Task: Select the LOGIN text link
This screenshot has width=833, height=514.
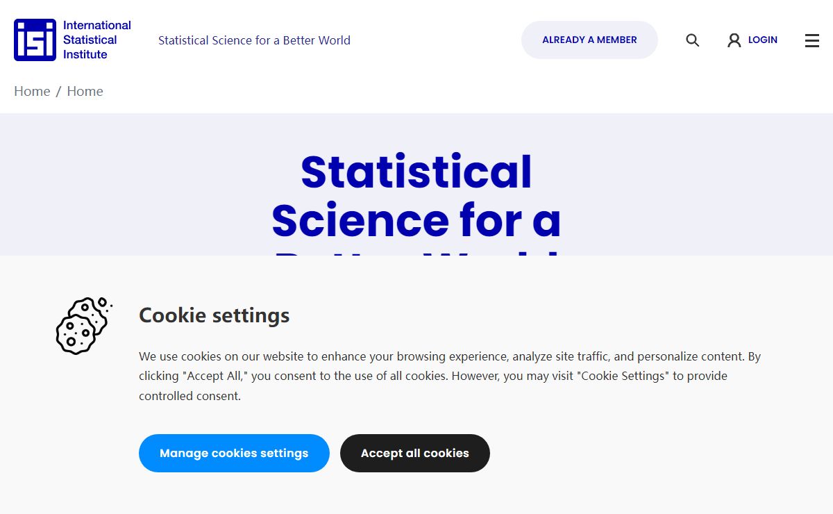Action: coord(762,40)
